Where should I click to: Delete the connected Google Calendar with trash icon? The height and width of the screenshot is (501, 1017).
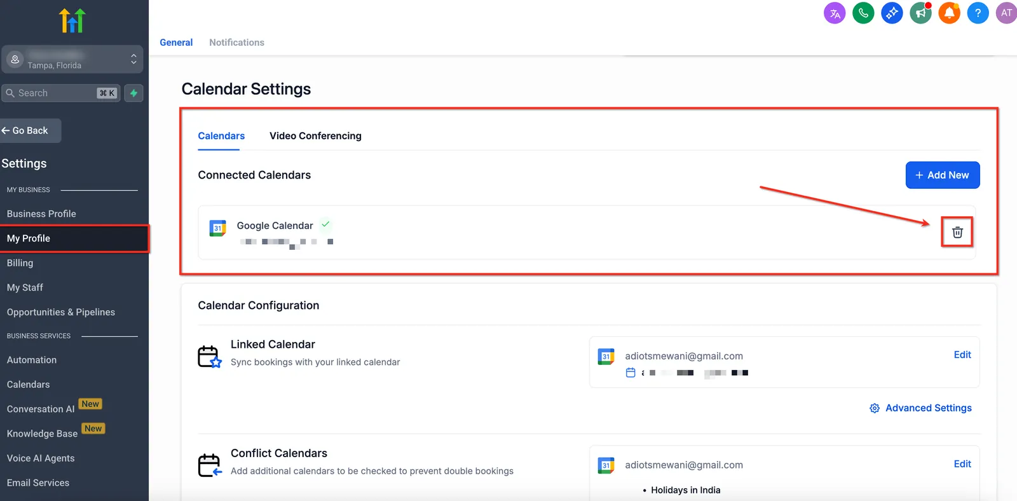[957, 232]
